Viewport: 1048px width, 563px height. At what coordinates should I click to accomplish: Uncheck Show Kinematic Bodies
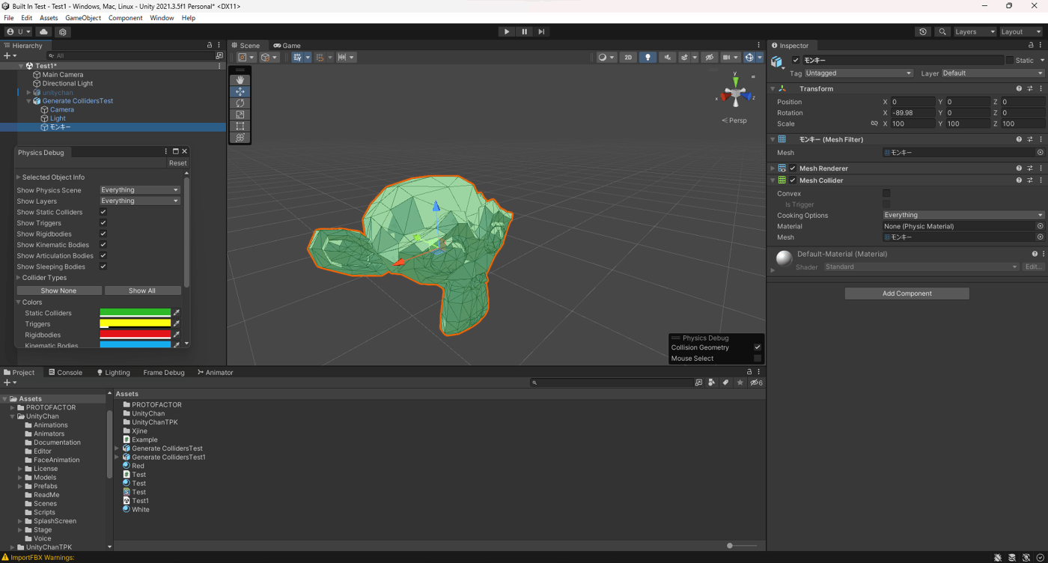click(x=103, y=245)
